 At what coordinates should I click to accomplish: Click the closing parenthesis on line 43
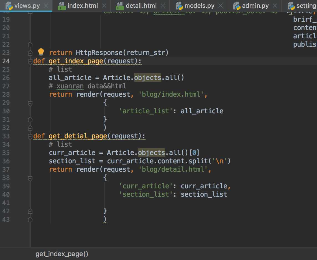tap(105, 219)
